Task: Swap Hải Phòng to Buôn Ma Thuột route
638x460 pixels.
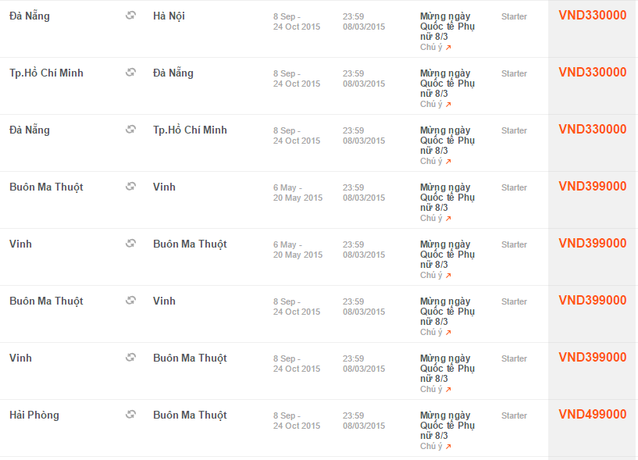Action: pyautogui.click(x=130, y=415)
